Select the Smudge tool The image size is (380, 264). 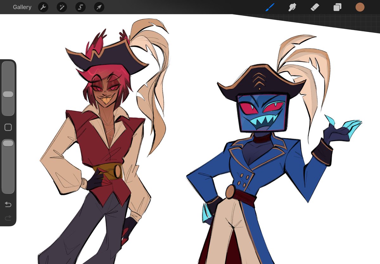[x=292, y=7]
